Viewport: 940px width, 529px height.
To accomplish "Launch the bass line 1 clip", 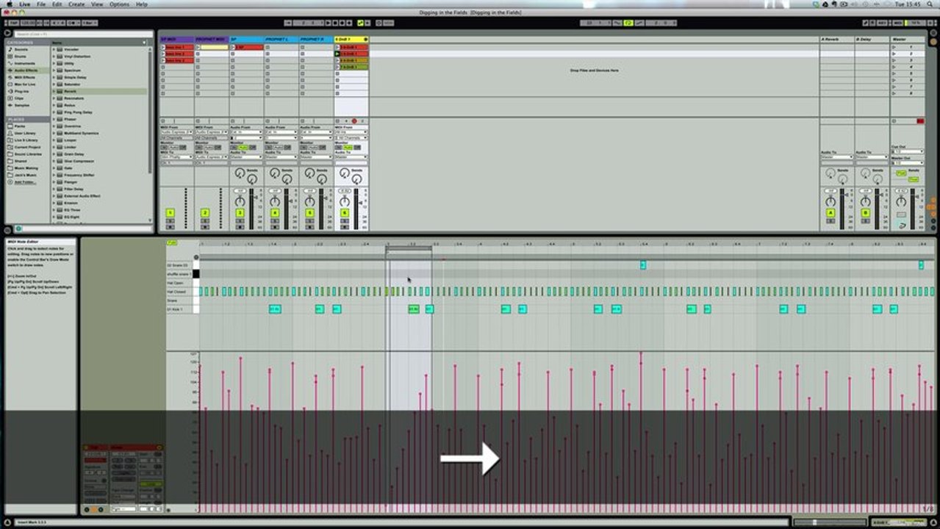I will pyautogui.click(x=163, y=47).
